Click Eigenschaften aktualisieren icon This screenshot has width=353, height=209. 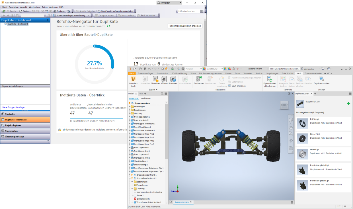269,79
